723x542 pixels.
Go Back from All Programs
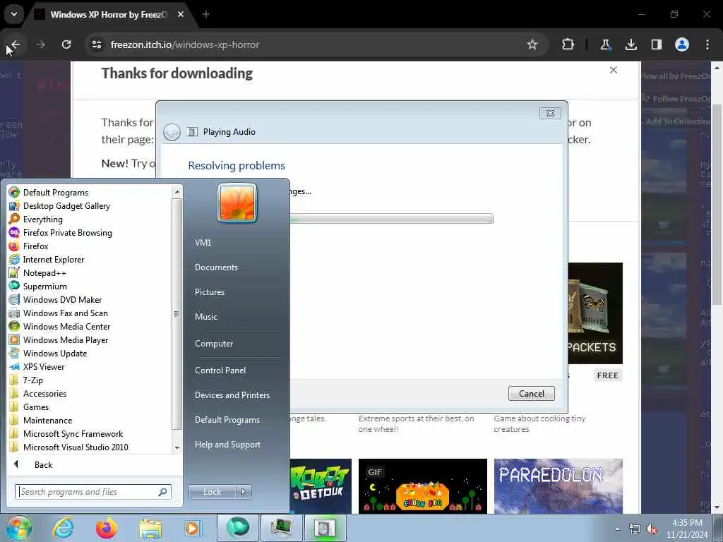[43, 464]
